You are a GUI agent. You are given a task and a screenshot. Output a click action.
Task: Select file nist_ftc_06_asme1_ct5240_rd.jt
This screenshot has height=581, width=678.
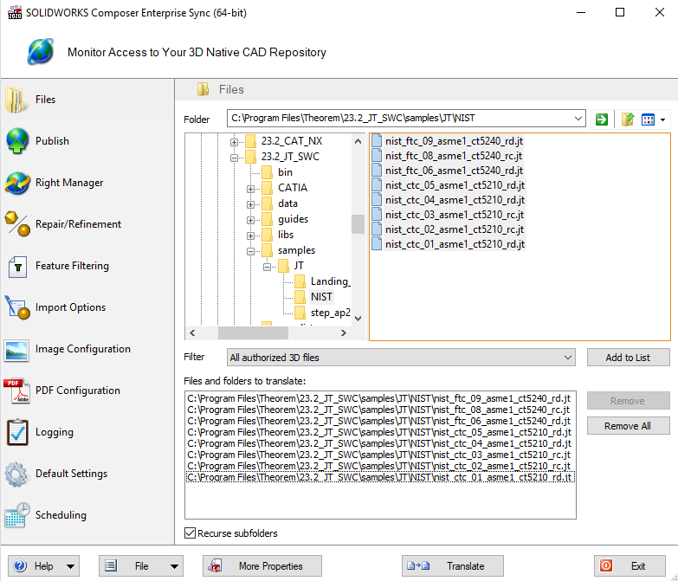(x=454, y=171)
